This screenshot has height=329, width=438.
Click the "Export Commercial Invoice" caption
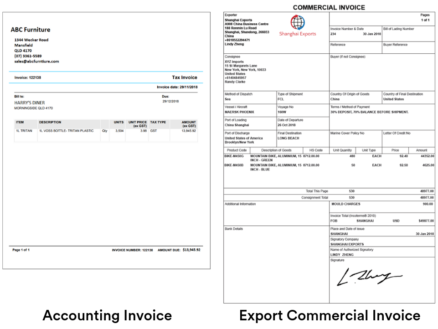[330, 315]
